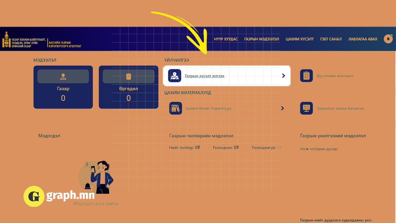This screenshot has height=223, width=396.
Task: Click the Өргөдөл card document icon
Action: point(128,77)
